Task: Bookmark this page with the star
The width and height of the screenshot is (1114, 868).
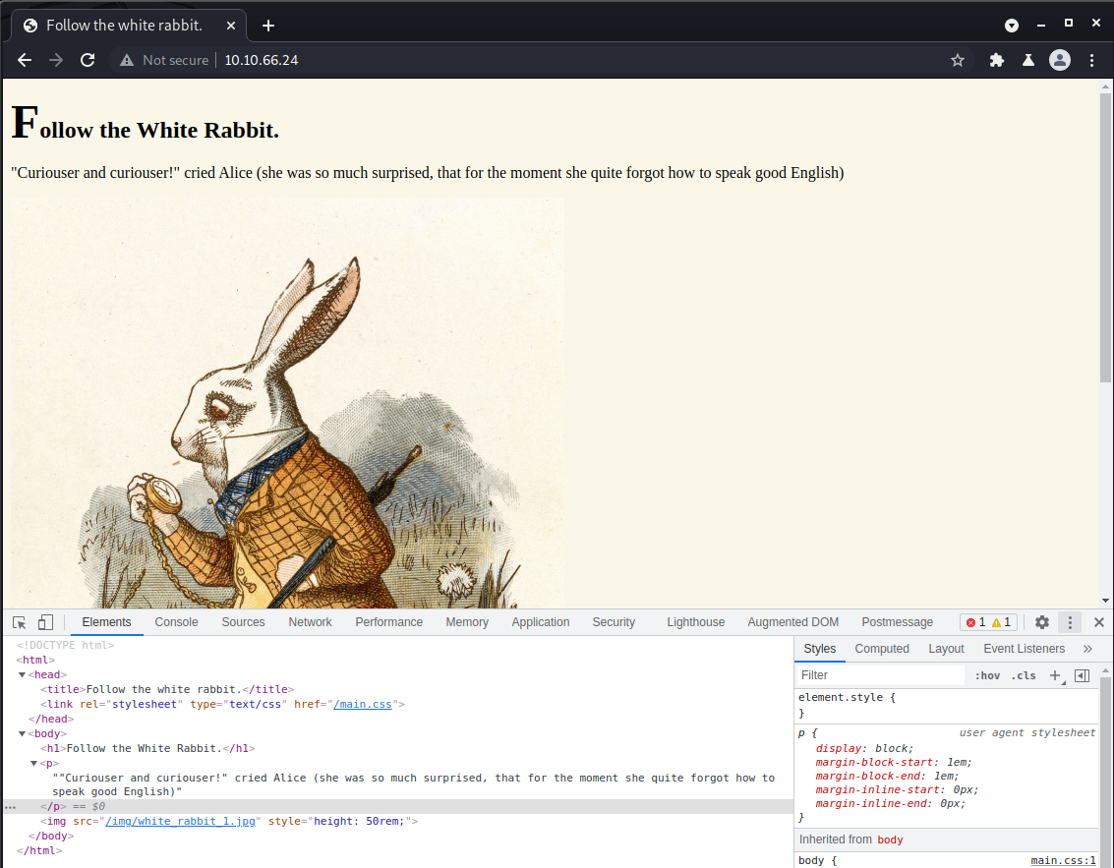Action: point(958,60)
